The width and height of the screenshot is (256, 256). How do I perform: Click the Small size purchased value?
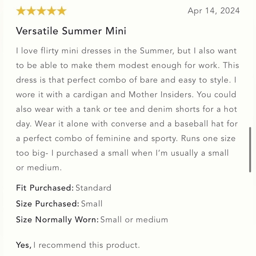point(92,204)
